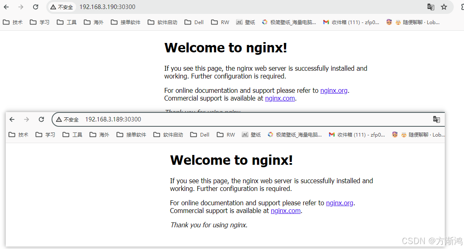464x249 pixels.
Task: Open 海外 folder in lower window's bookmarks bar
Action: coord(99,135)
